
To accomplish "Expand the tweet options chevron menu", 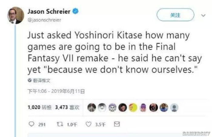I will 203,15.
